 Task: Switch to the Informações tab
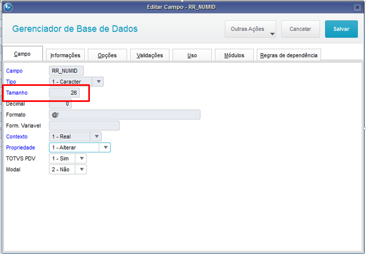pos(65,55)
